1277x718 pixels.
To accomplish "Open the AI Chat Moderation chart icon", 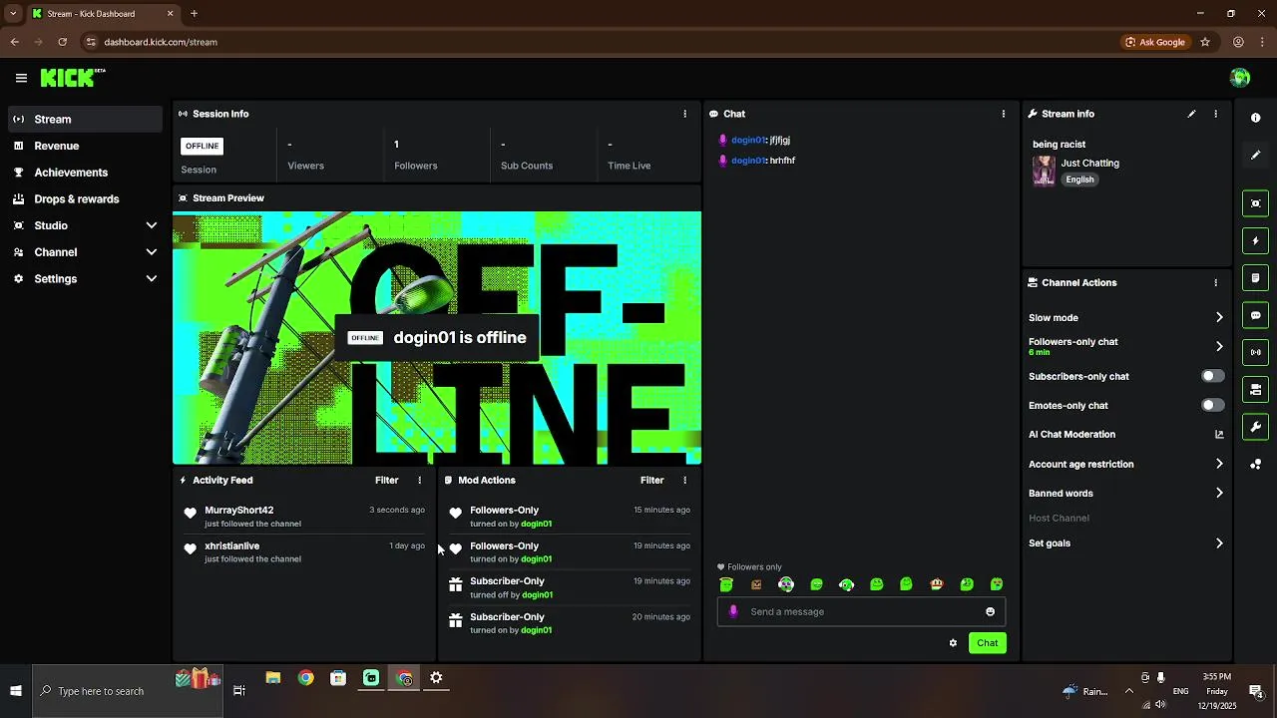I will [1219, 435].
